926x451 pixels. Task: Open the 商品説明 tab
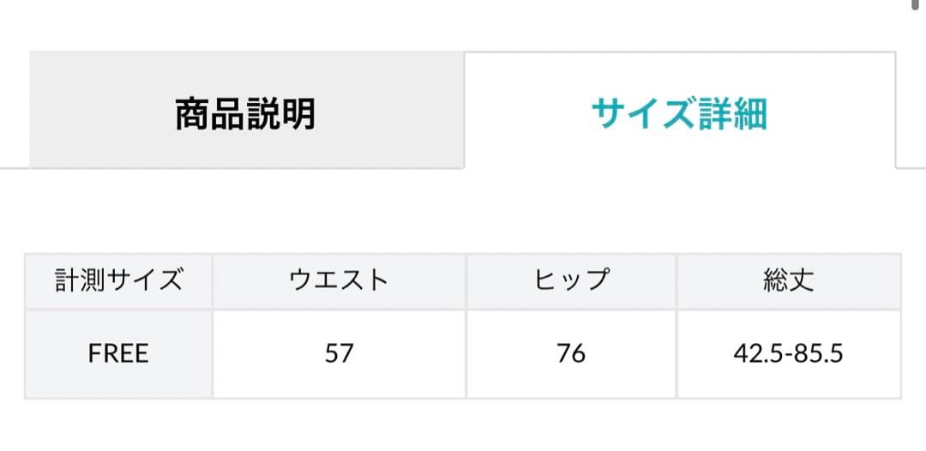[x=246, y=112]
